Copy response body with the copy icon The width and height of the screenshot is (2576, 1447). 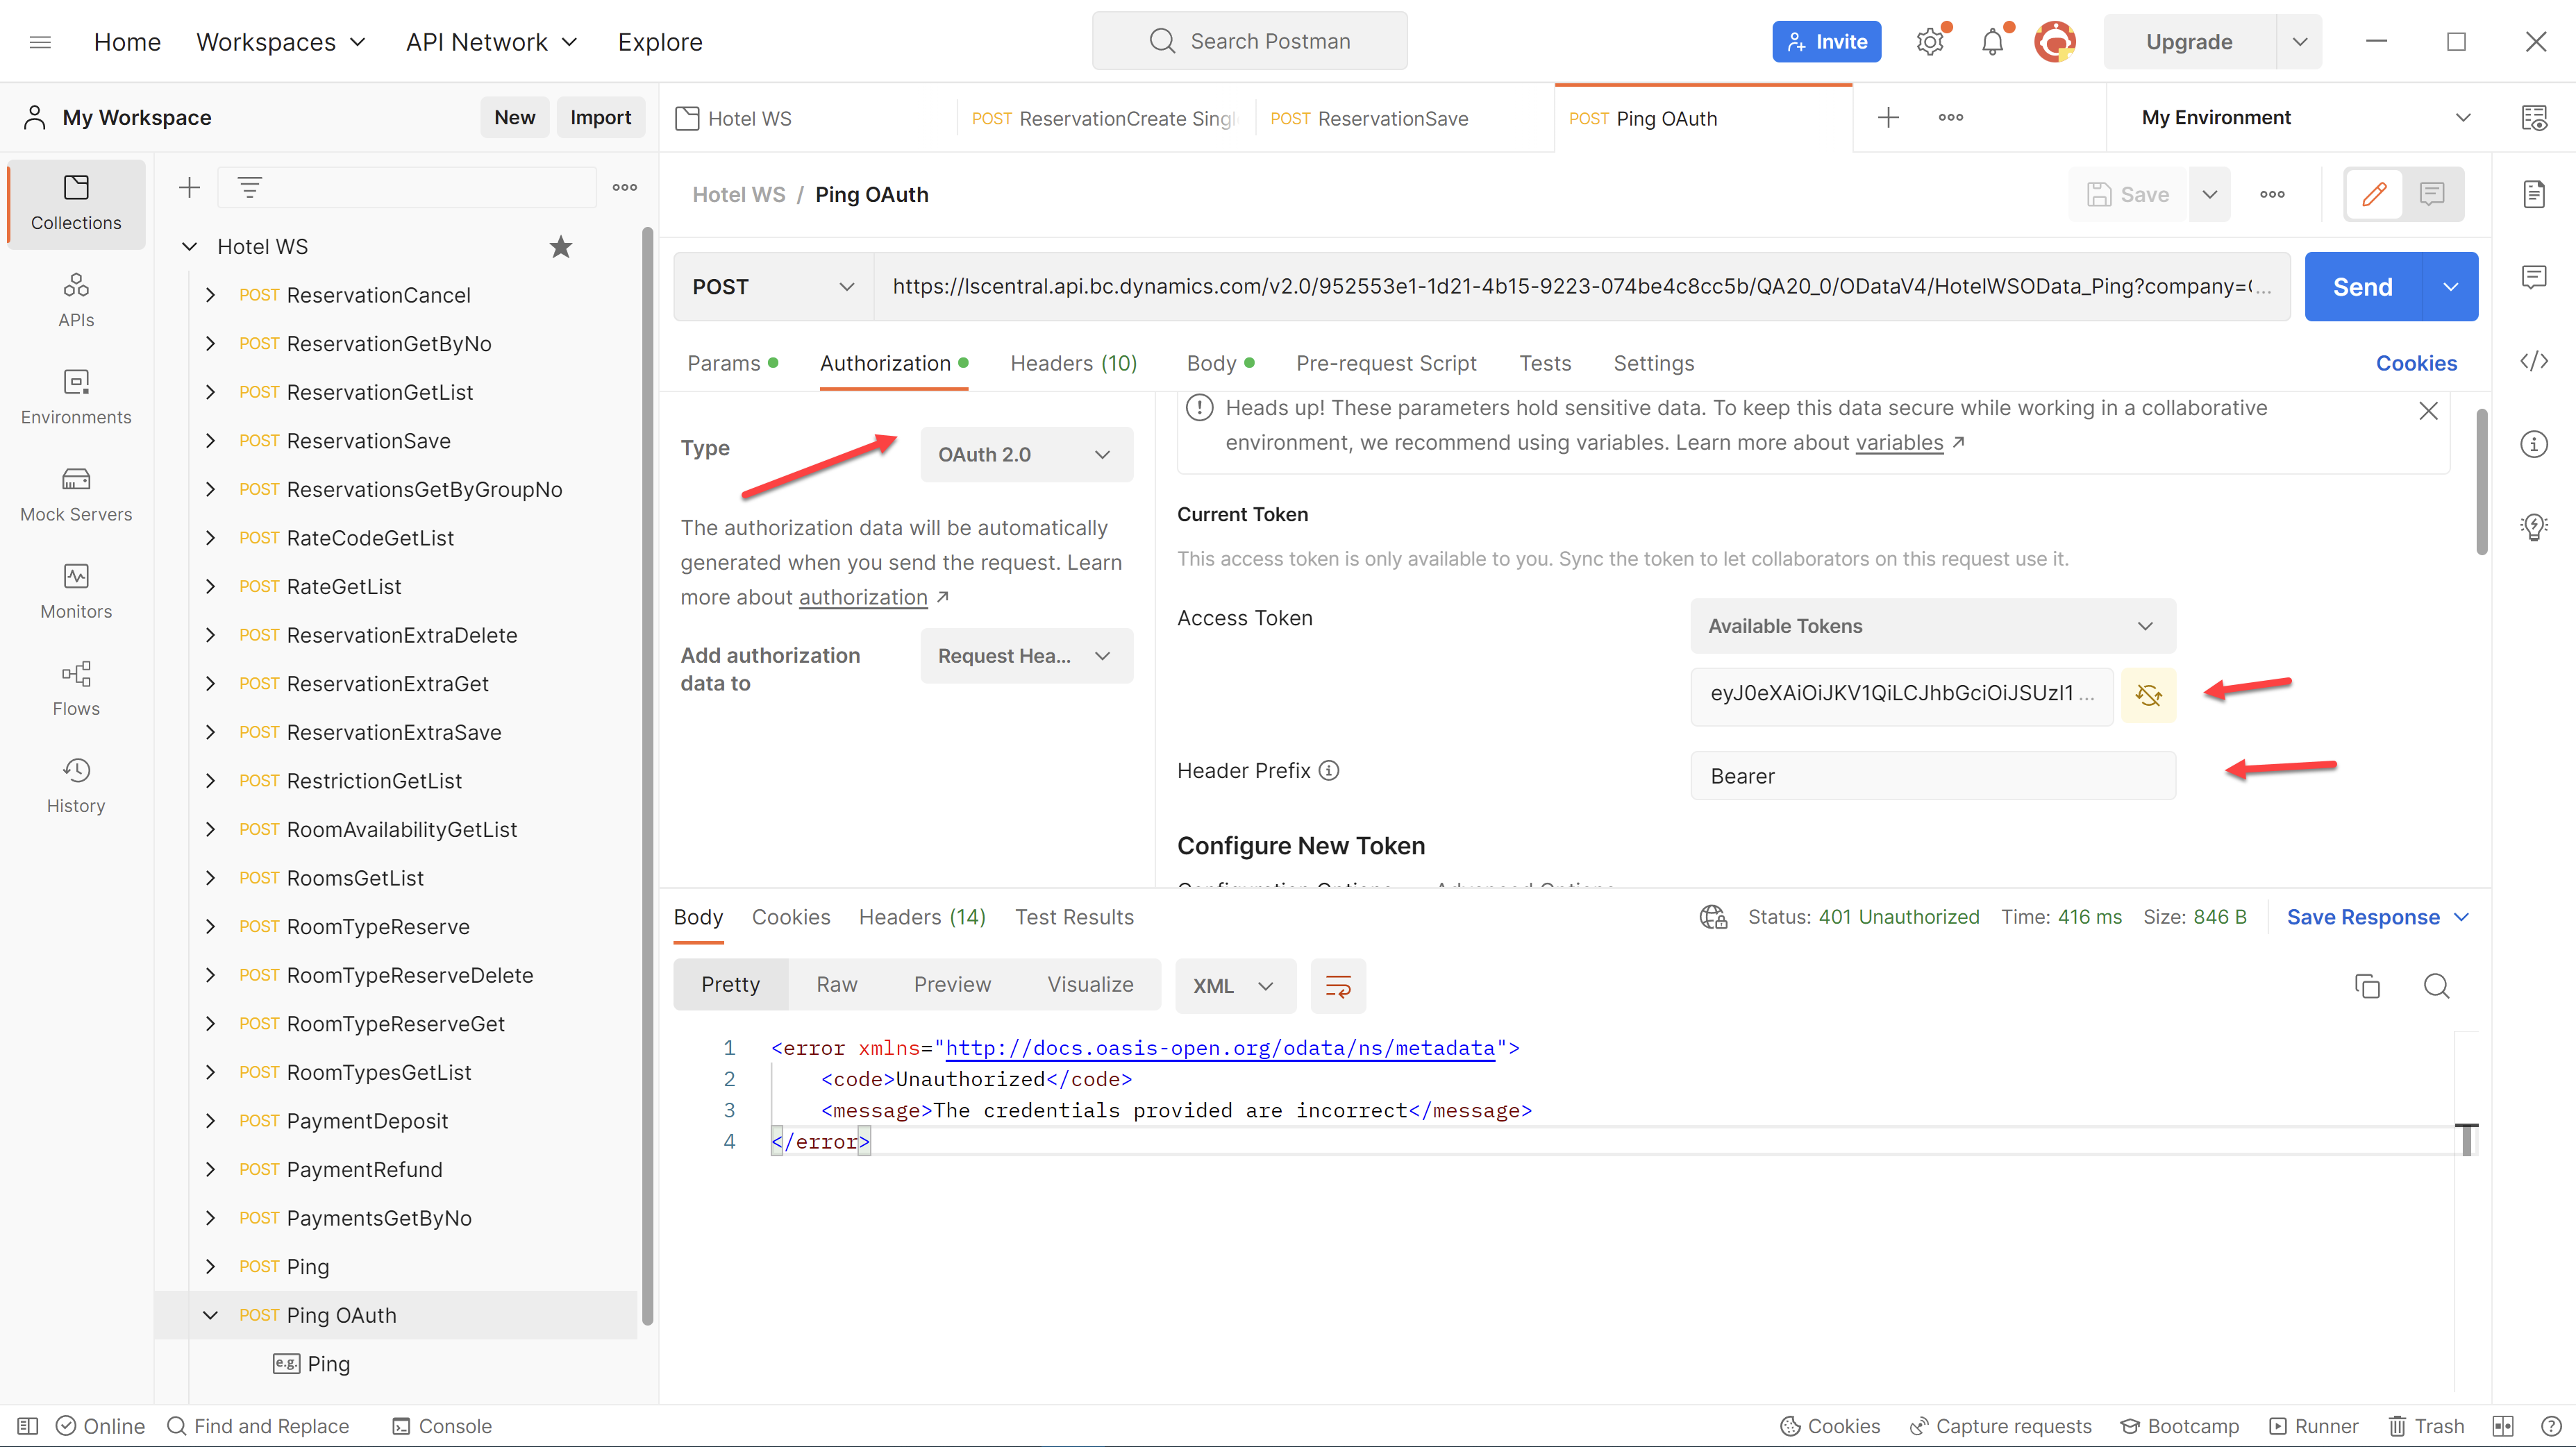[x=2367, y=986]
